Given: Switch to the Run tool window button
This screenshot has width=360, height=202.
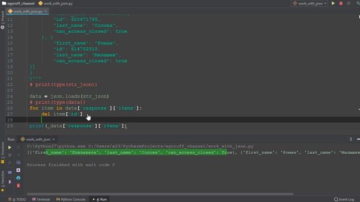Looking at the screenshot, I should (x=100, y=200).
